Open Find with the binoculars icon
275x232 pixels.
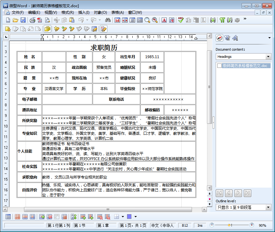[x=108, y=20]
